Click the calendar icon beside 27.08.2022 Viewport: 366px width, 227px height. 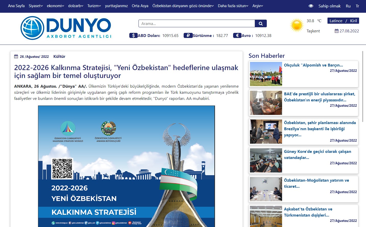[336, 31]
